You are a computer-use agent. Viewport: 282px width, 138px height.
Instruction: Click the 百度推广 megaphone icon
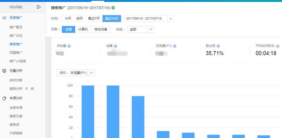point(5,18)
